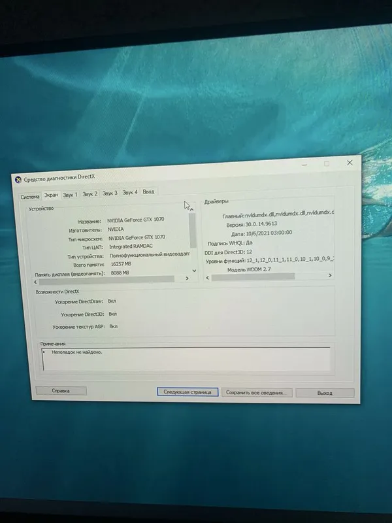The image size is (392, 523).
Task: Open the Звук 3 tab
Action: [x=110, y=193]
